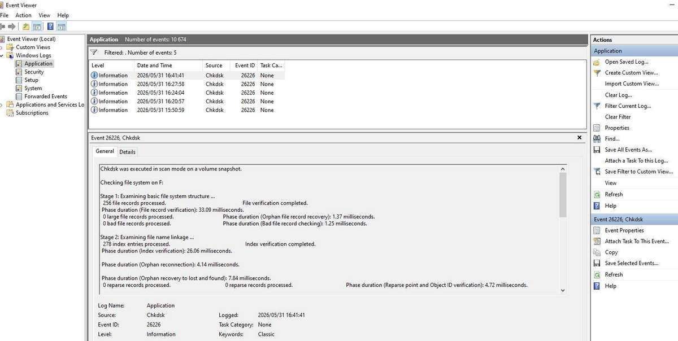678x341 pixels.
Task: Select Save Filter to Custom View
Action: pos(638,172)
